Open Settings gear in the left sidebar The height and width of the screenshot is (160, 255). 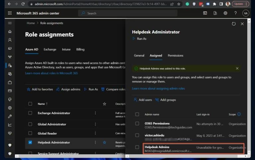[10, 108]
